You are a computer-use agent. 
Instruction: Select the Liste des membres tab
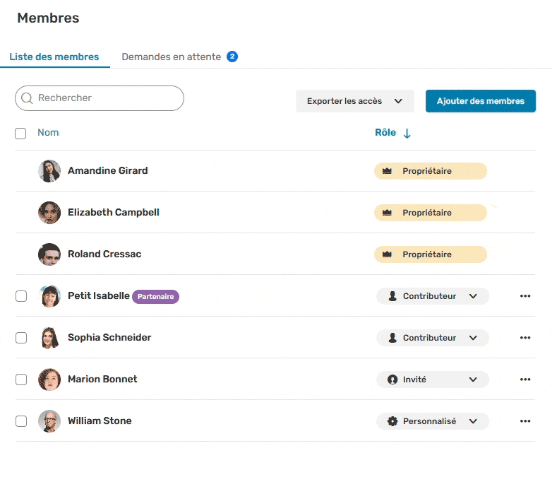pyautogui.click(x=54, y=57)
